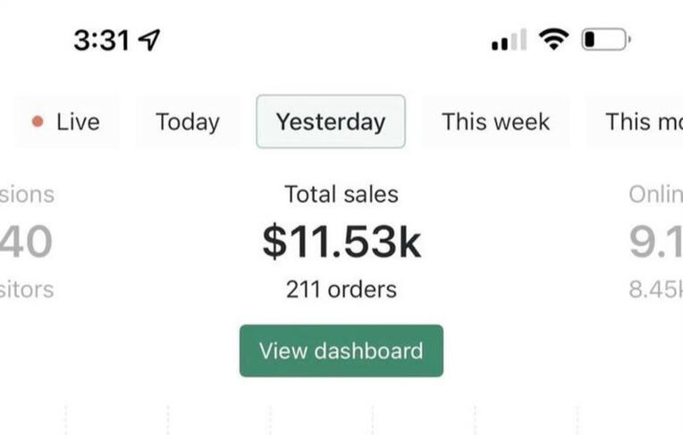Tap the partially hidden sessions card on left
The width and height of the screenshot is (683, 435).
[x=27, y=241]
